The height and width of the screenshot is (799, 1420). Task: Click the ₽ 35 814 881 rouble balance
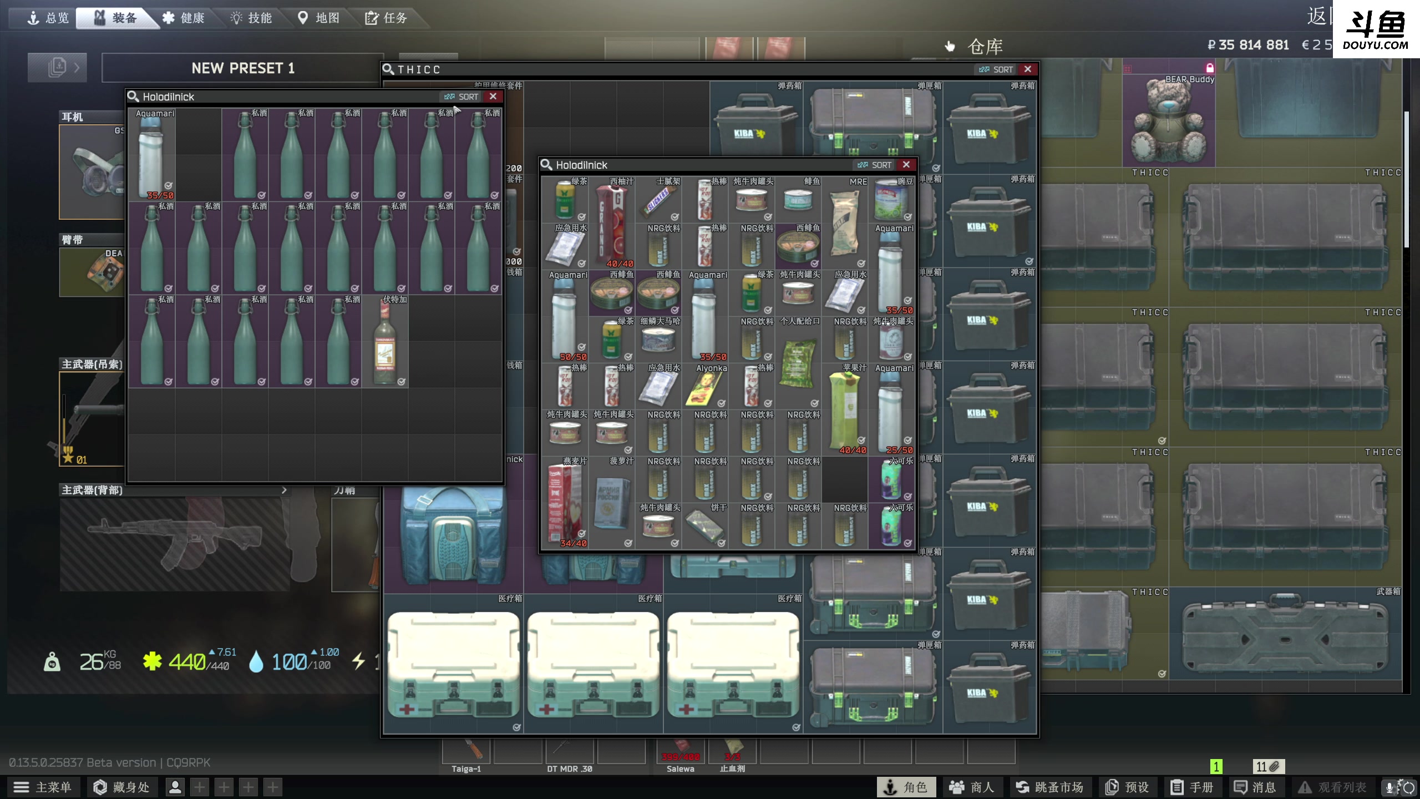[1248, 45]
